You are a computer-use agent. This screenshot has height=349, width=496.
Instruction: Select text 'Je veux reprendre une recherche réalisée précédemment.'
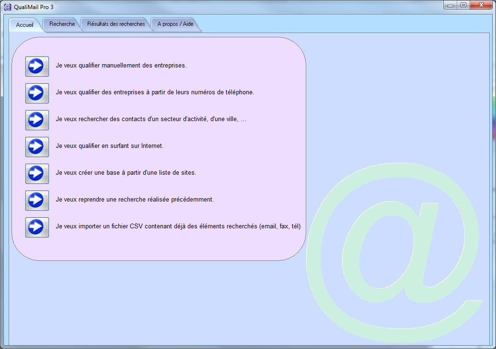click(135, 200)
